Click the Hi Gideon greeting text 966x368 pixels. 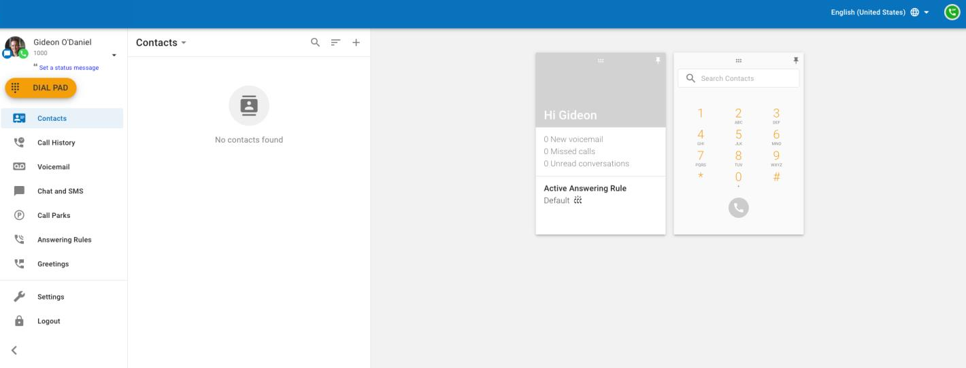point(570,115)
